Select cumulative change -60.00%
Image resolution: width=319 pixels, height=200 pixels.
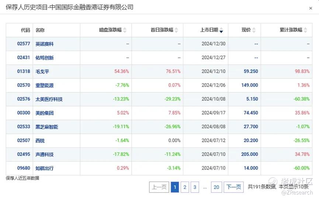[x=301, y=168]
